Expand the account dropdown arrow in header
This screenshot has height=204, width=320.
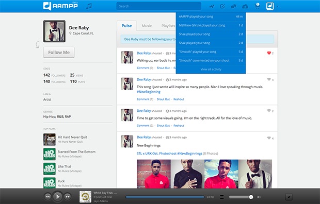[x=277, y=6]
